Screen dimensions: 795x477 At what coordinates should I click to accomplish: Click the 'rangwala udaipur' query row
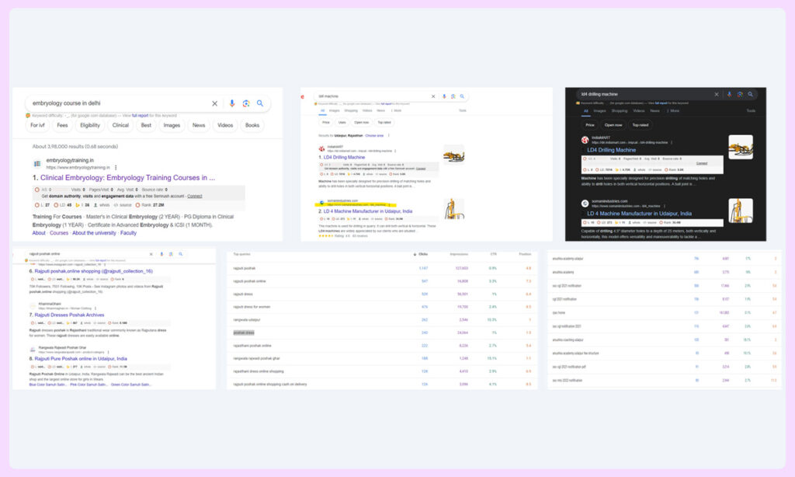382,320
